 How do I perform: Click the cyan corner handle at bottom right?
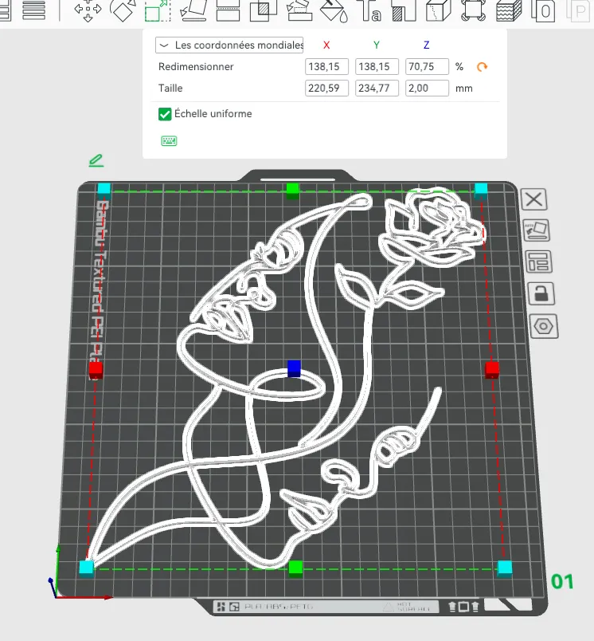pyautogui.click(x=505, y=568)
